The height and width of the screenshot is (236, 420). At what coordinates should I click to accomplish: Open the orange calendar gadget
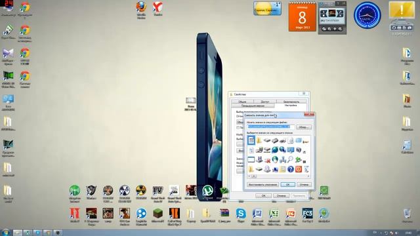click(302, 16)
